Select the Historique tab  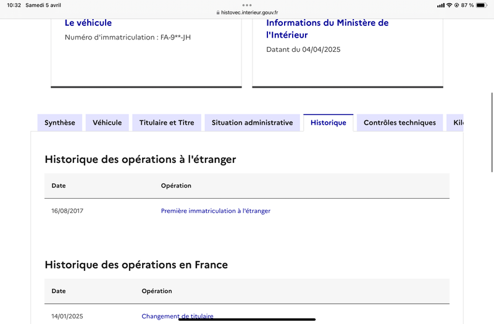coord(328,123)
